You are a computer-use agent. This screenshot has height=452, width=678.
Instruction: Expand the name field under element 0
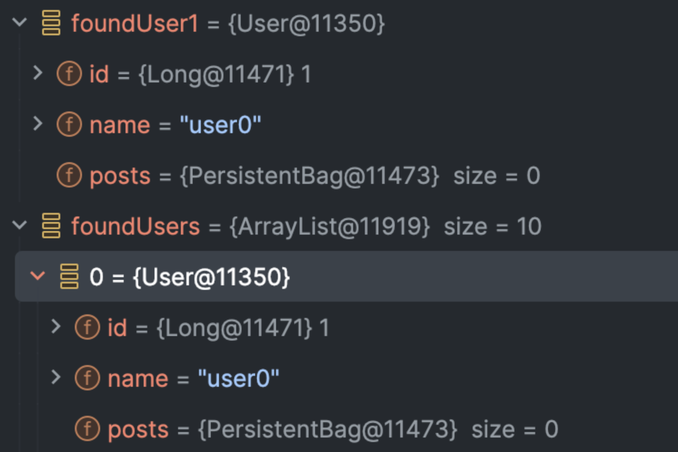pyautogui.click(x=56, y=377)
